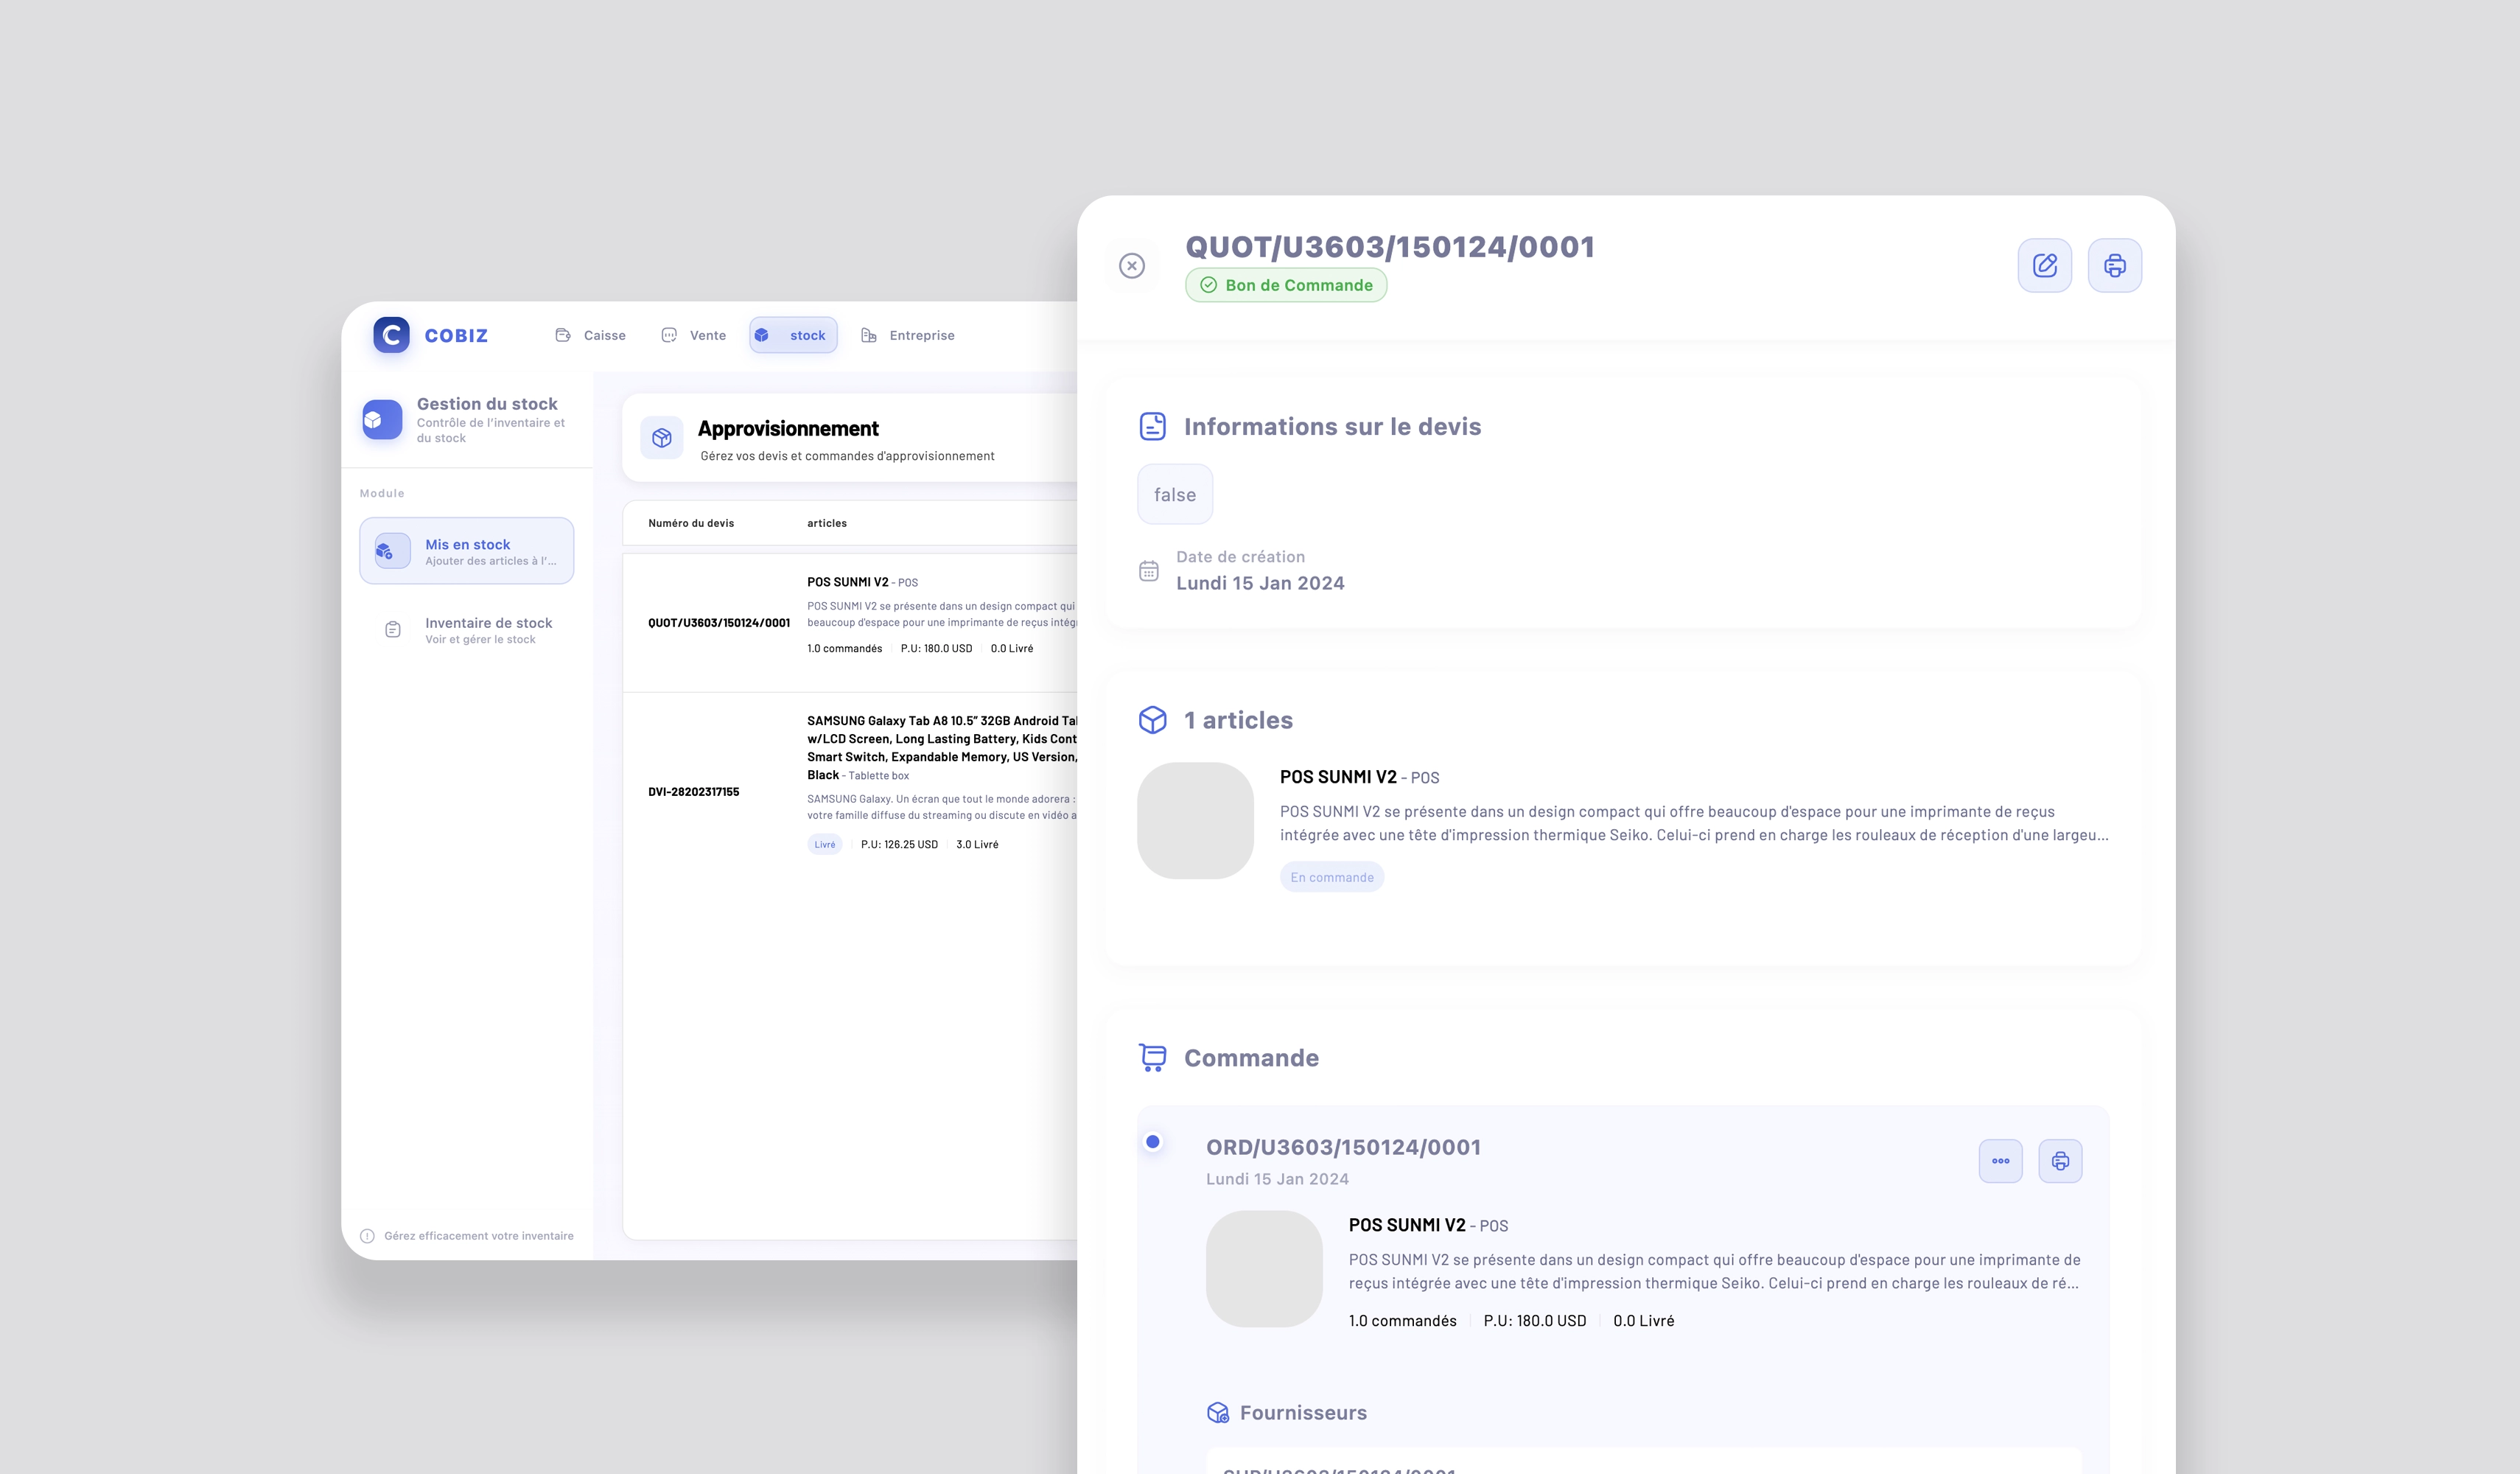Open the Vente tab
Screen dimensions: 2520x1474
click(694, 335)
